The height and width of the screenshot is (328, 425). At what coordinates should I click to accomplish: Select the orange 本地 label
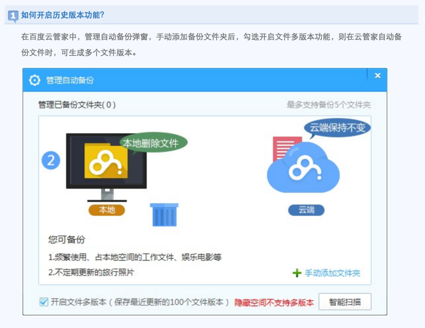107,210
